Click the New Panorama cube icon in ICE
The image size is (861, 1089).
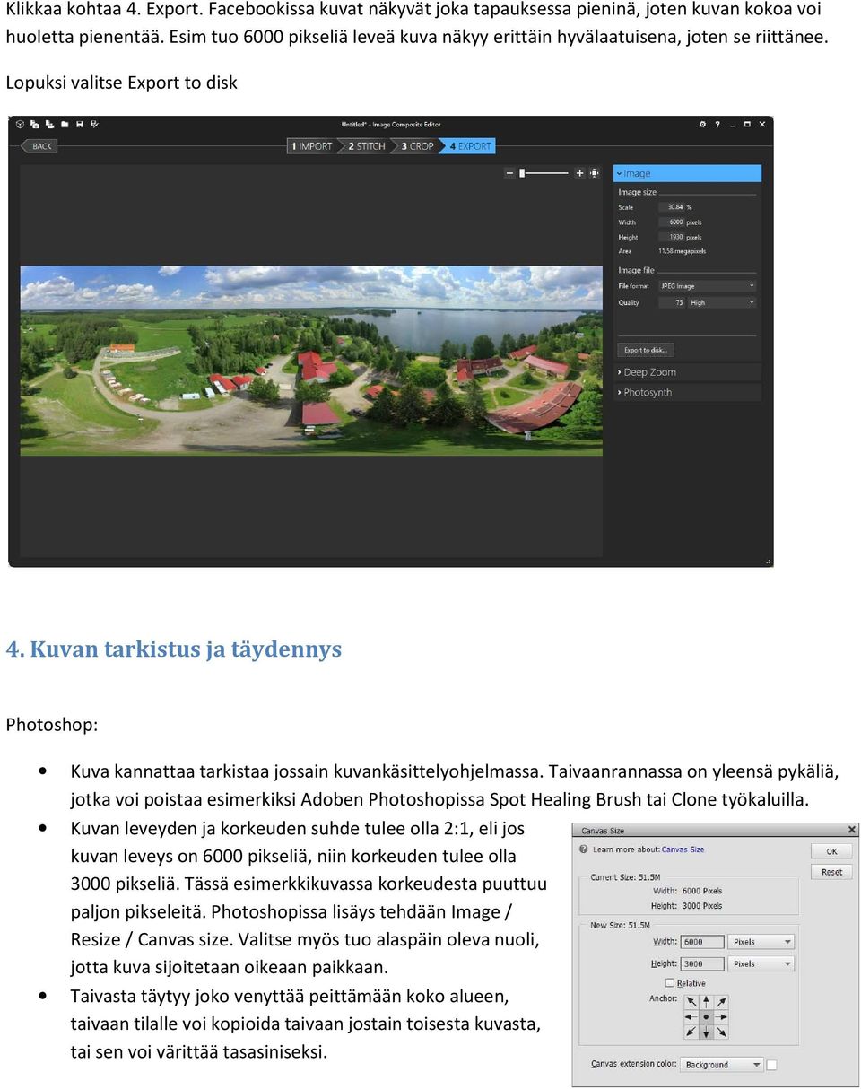tap(20, 124)
